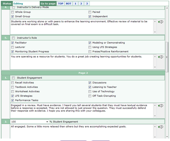Click the Instructor's Role section title

[27, 38]
